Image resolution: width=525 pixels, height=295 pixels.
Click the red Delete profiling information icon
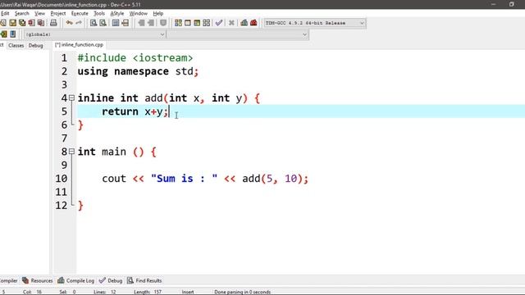point(253,23)
